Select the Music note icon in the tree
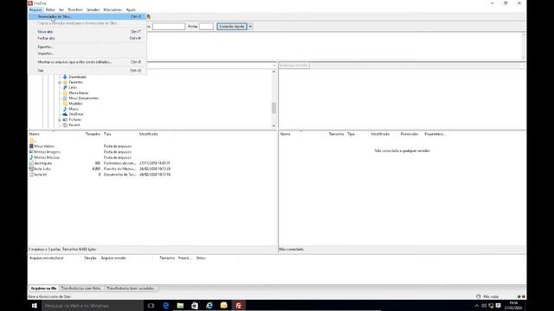 [65, 109]
